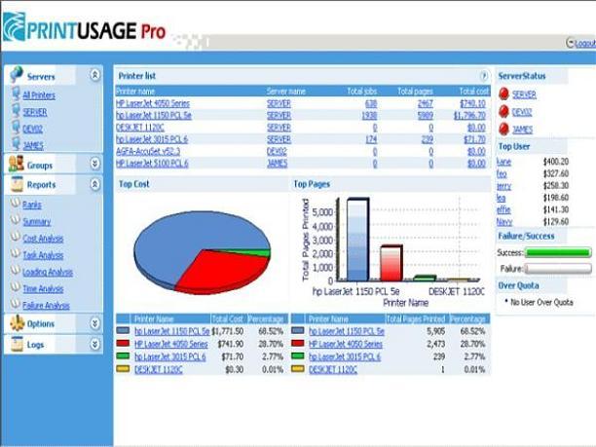Open the Cost Analysis report

(x=43, y=239)
